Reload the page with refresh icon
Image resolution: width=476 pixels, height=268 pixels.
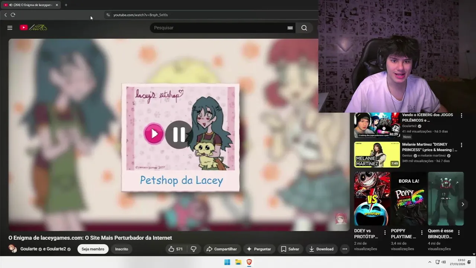(13, 15)
